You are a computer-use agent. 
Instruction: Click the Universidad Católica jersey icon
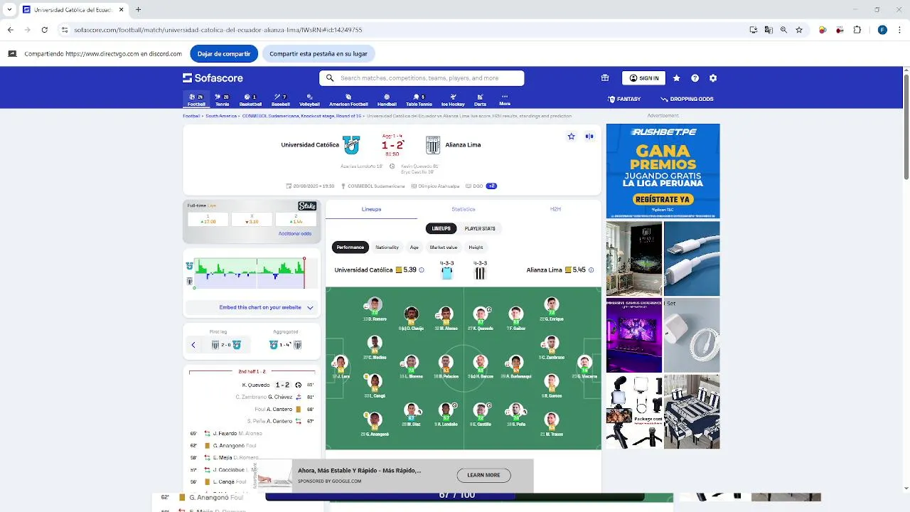point(446,273)
